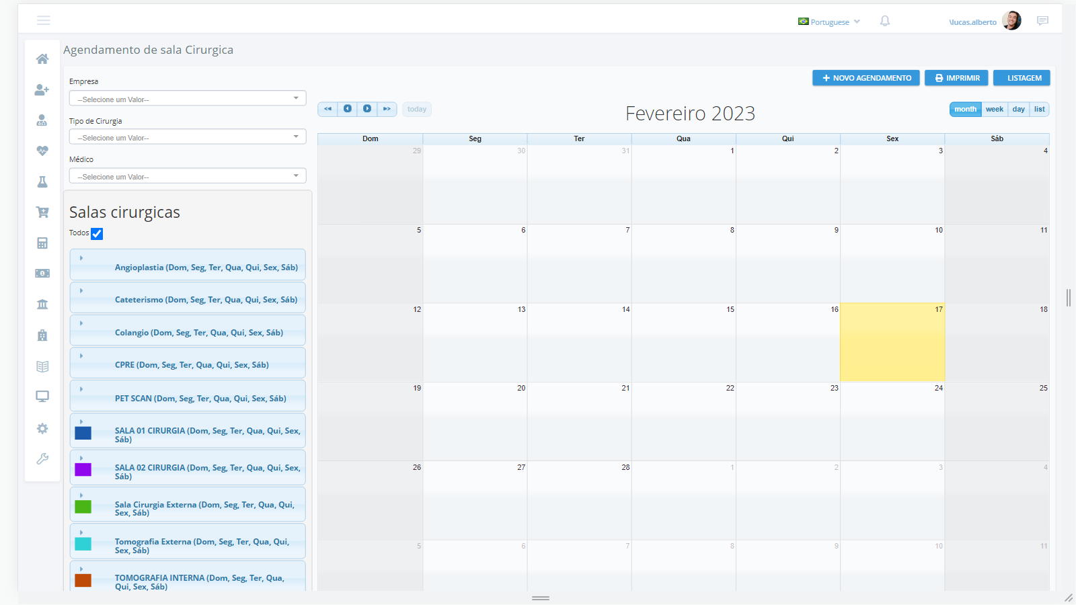Select February 17 highlighted calendar cell
This screenshot has height=605, width=1076.
pyautogui.click(x=892, y=343)
